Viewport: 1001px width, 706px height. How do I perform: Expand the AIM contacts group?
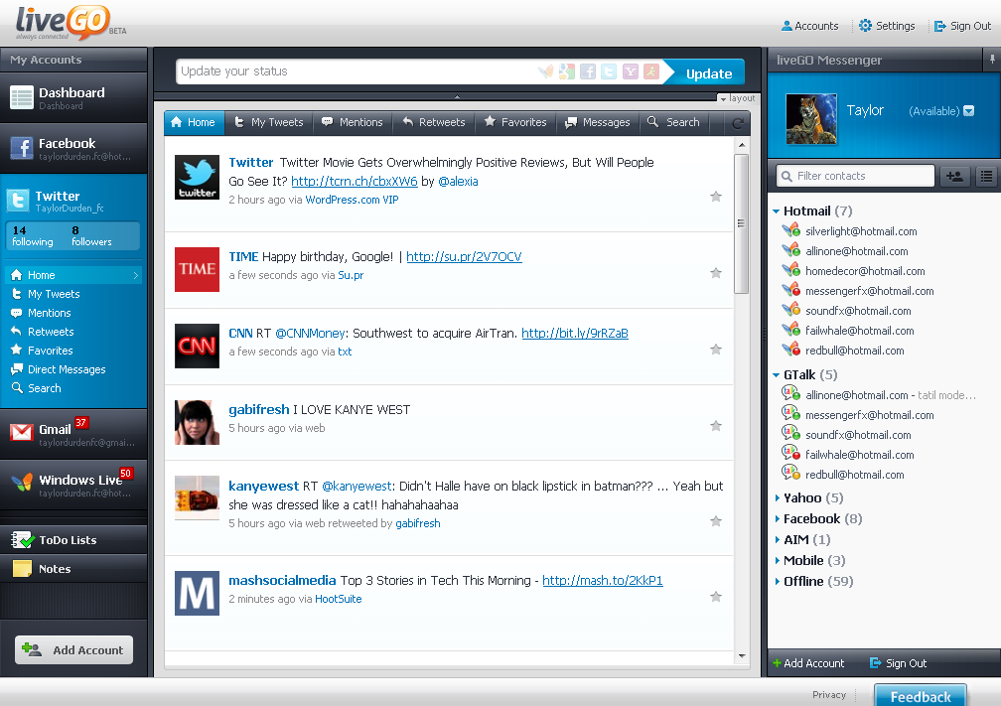click(777, 540)
